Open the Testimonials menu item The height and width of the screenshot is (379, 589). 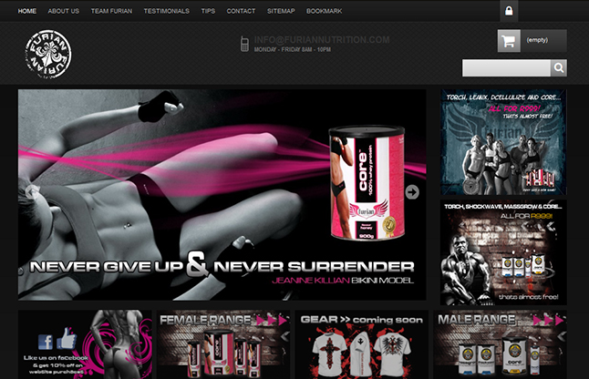[x=167, y=11]
